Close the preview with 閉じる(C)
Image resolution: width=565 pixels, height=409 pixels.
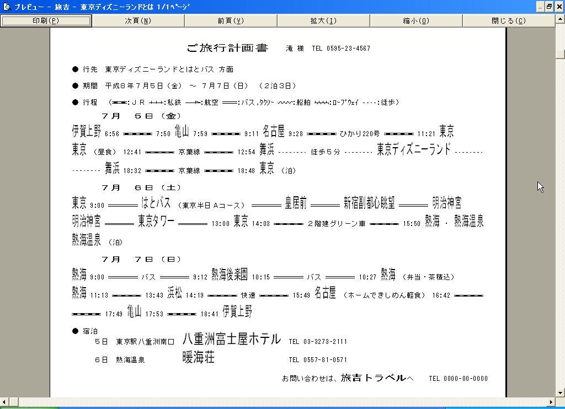coord(508,21)
